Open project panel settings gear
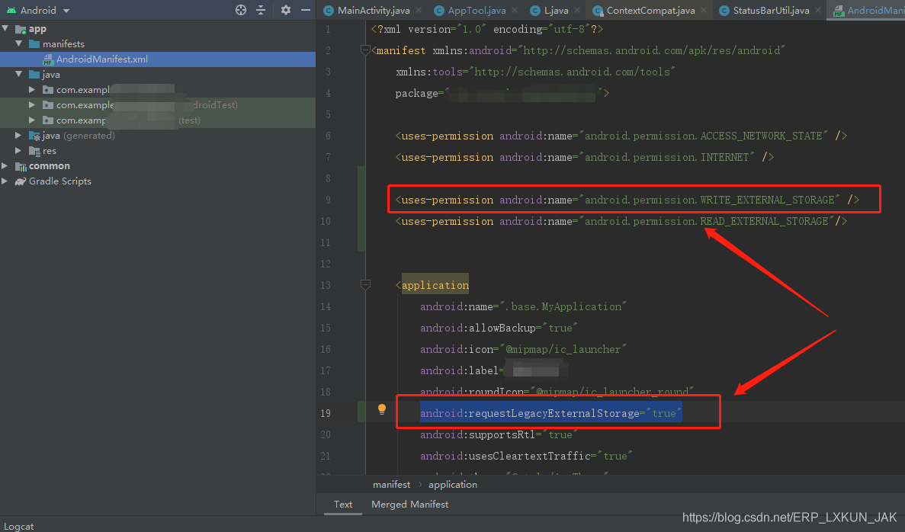Image resolution: width=905 pixels, height=532 pixels. (x=286, y=10)
